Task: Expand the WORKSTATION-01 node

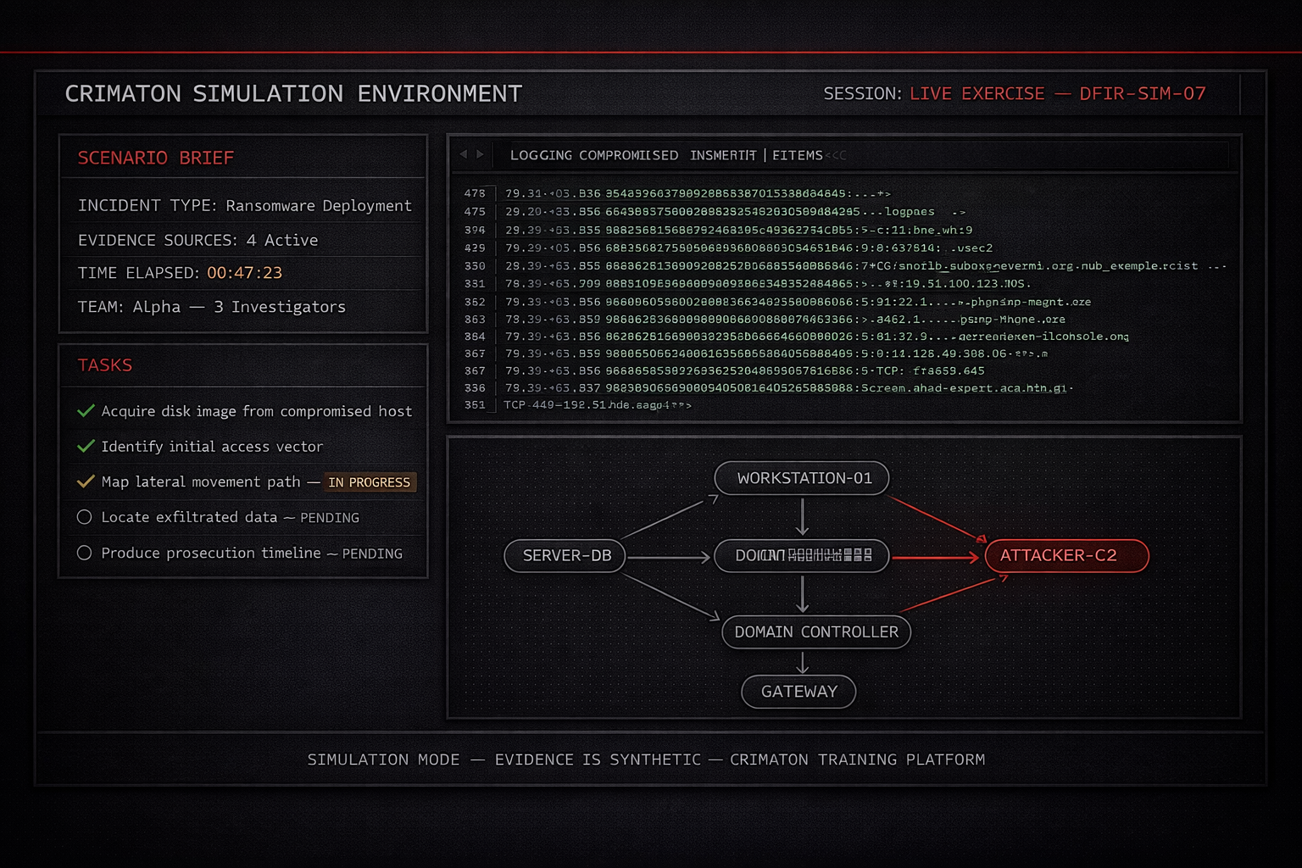Action: (x=802, y=477)
